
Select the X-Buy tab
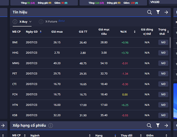pos(23,22)
